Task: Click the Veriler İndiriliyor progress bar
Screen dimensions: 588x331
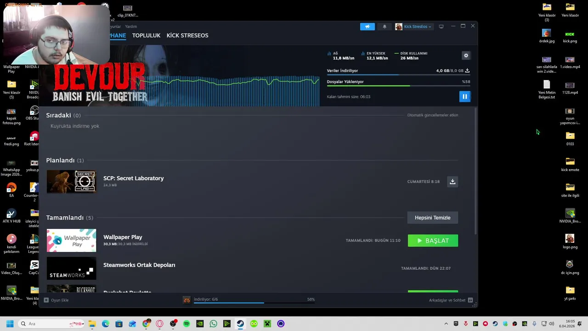Action: coord(398,74)
